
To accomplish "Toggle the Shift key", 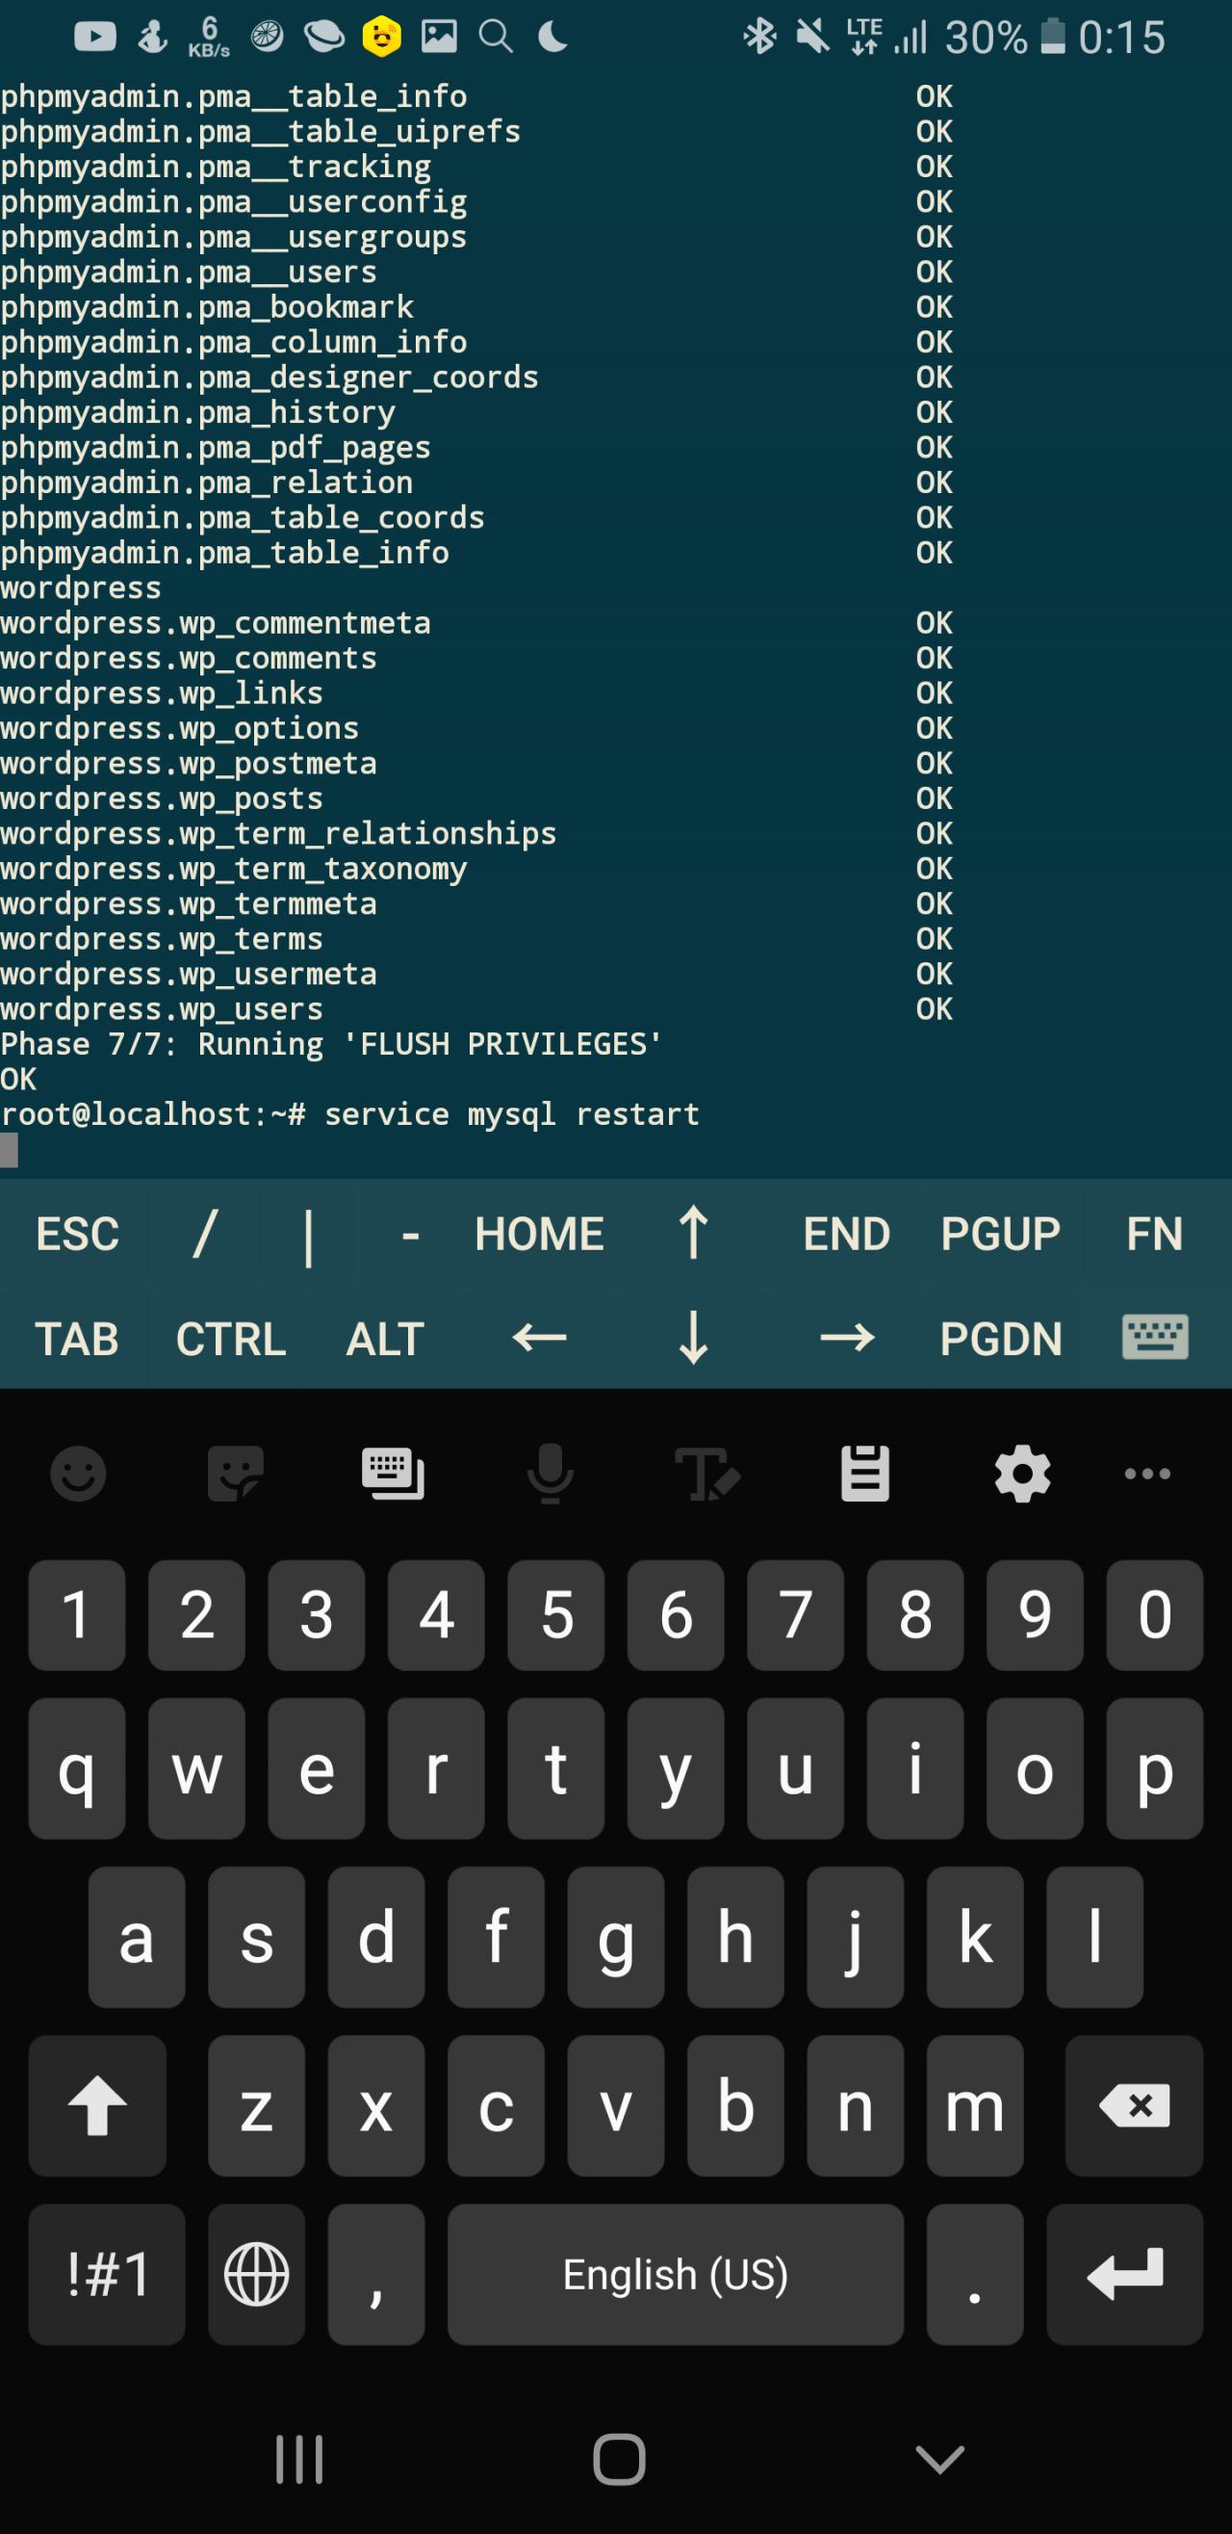I will pyautogui.click(x=97, y=2105).
